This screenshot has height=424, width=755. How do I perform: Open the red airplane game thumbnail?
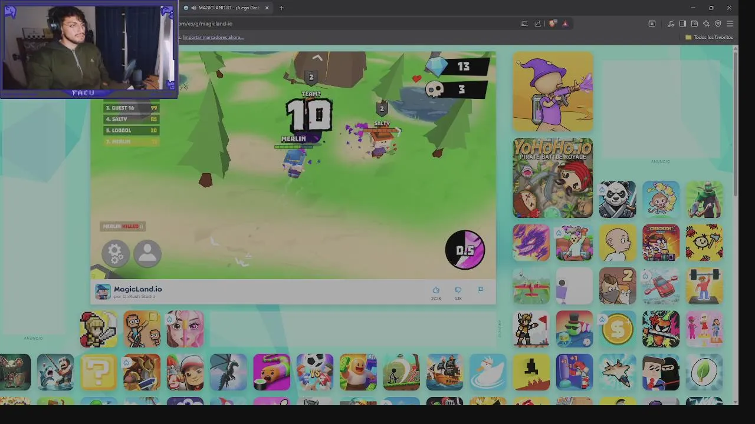pos(531,286)
